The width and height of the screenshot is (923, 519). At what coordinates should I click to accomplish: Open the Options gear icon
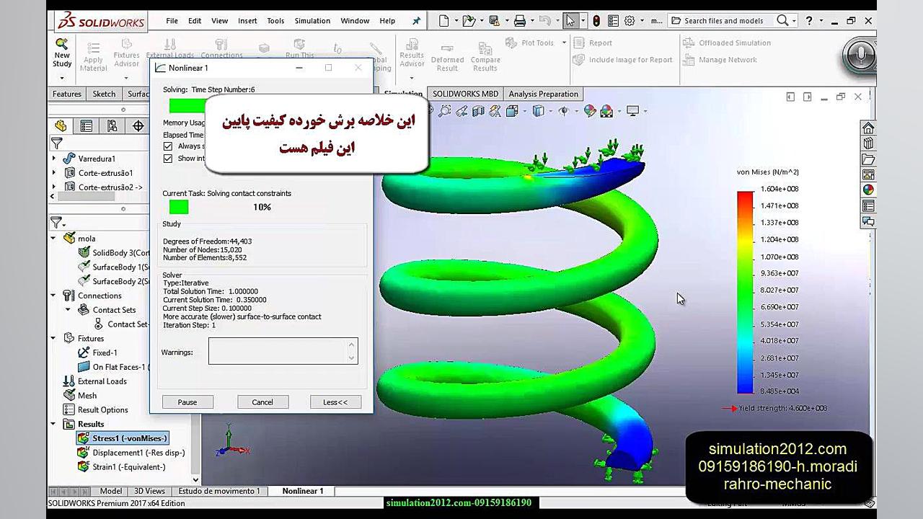[630, 21]
